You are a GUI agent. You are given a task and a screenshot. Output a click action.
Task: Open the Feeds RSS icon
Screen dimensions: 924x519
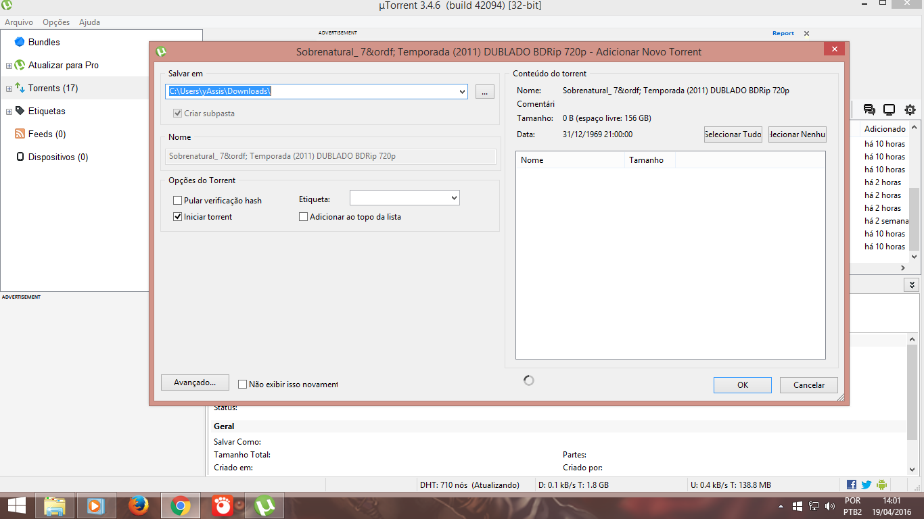[20, 134]
